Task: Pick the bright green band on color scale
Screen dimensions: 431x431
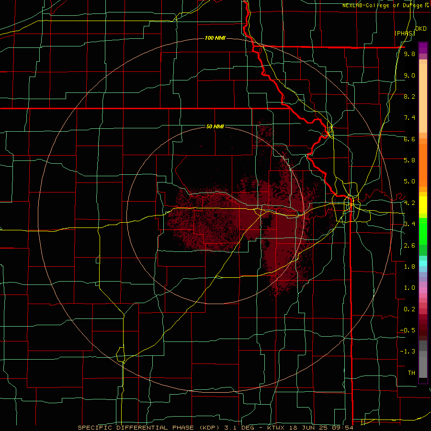Action: click(x=423, y=231)
